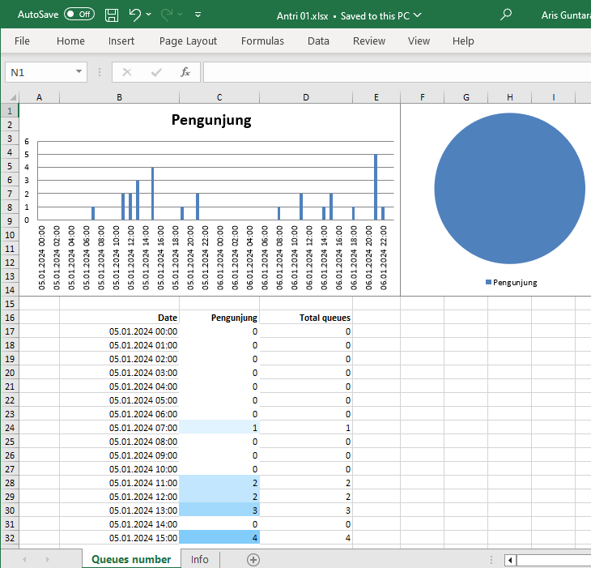Click the horizontal scrollbar left arrow
Viewport: 591px width, 568px height.
pyautogui.click(x=510, y=560)
